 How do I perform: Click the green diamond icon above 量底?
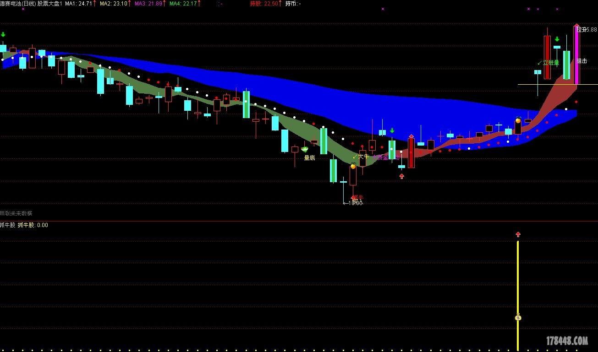click(304, 149)
